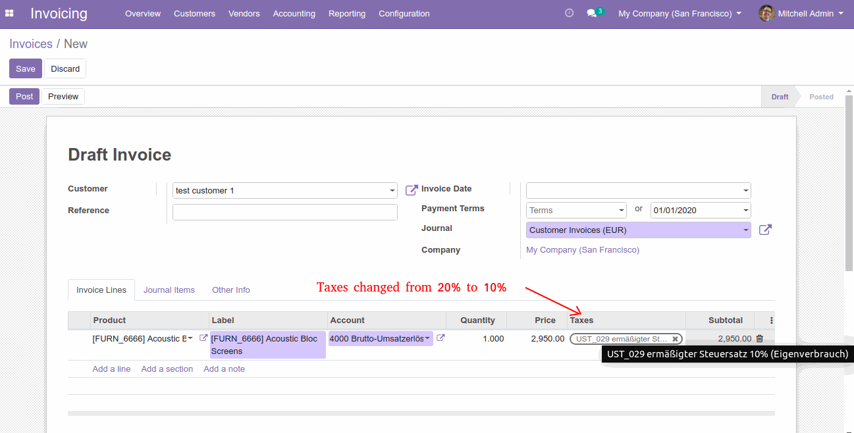Open product external link icon in line

[x=203, y=338]
